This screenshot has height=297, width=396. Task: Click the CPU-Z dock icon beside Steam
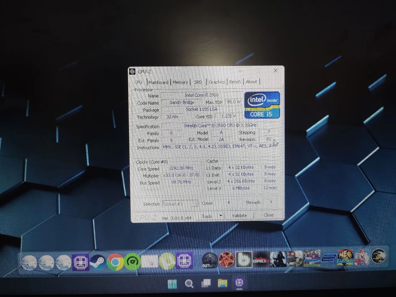pyautogui.click(x=81, y=262)
